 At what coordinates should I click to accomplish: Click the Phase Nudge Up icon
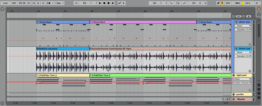[34, 3]
